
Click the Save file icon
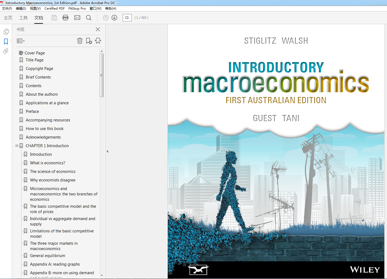click(x=54, y=18)
